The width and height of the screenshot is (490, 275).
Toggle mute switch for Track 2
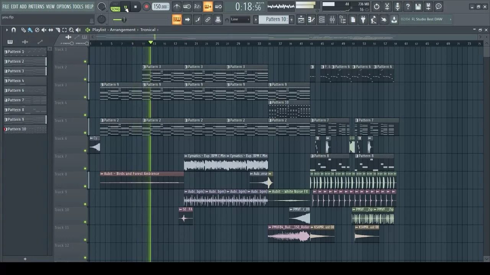point(85,79)
